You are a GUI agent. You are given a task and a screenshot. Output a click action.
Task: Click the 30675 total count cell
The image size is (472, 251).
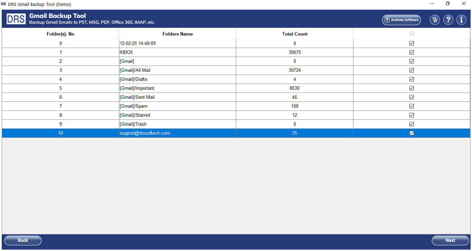tap(295, 52)
